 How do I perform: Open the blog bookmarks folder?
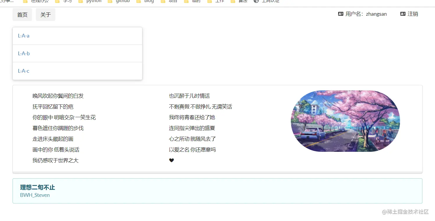[148, 1]
